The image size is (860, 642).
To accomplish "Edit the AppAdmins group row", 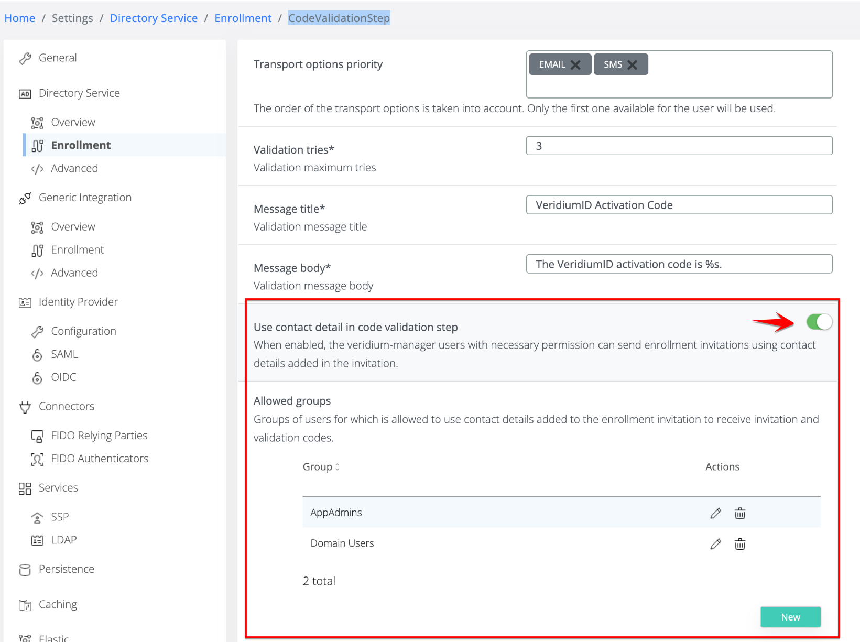I will point(715,513).
